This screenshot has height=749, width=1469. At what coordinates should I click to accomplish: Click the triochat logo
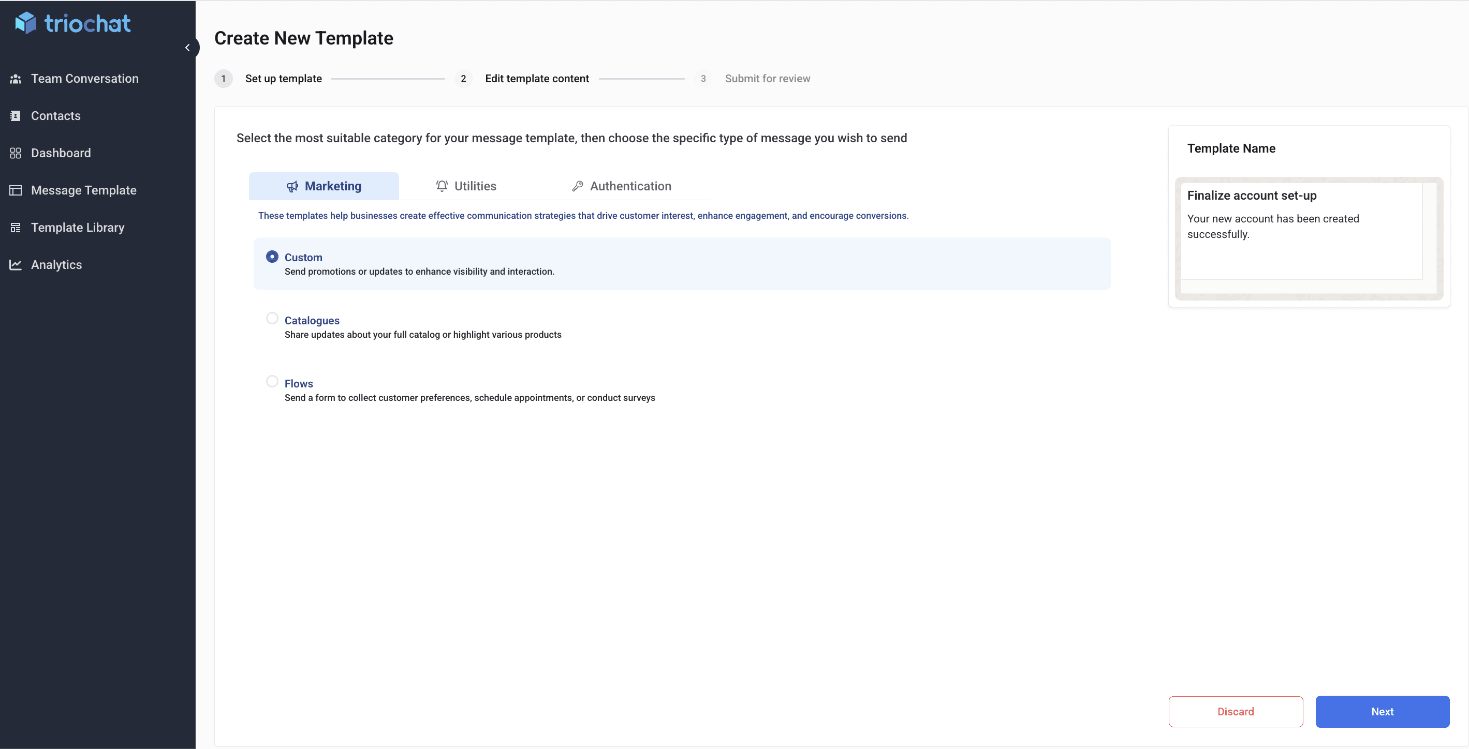pos(73,23)
